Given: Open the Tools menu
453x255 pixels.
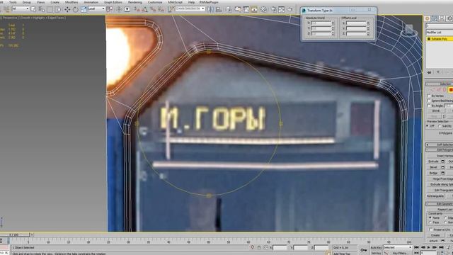Looking at the screenshot, I should (13, 2).
